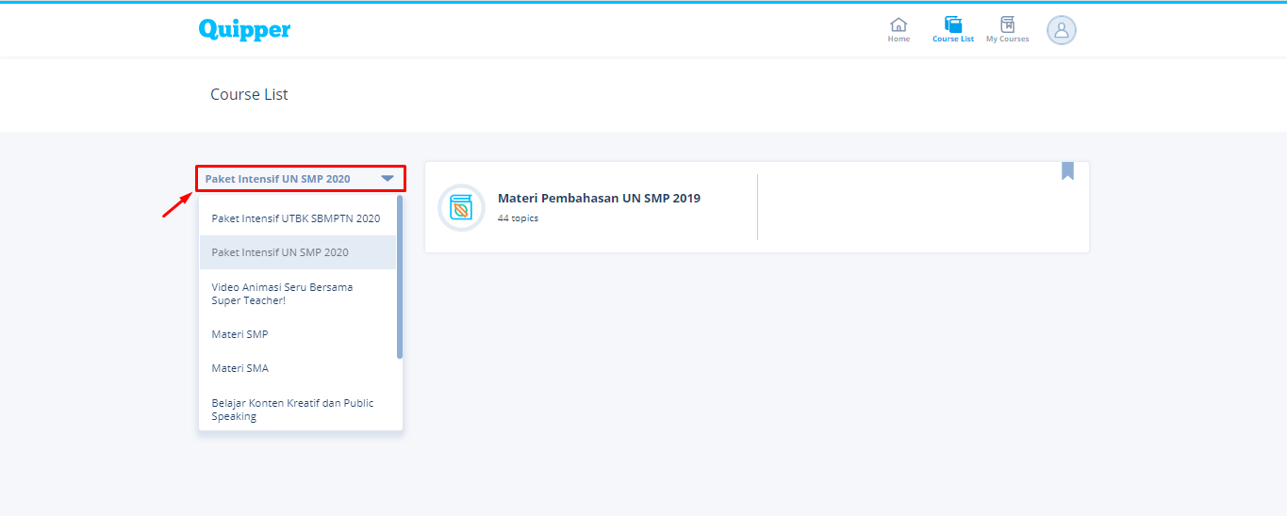This screenshot has height=516, width=1287.
Task: Open the Course List book icon
Action: (952, 25)
